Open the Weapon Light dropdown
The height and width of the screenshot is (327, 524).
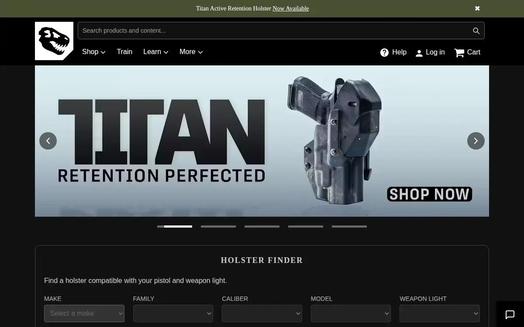click(x=440, y=313)
